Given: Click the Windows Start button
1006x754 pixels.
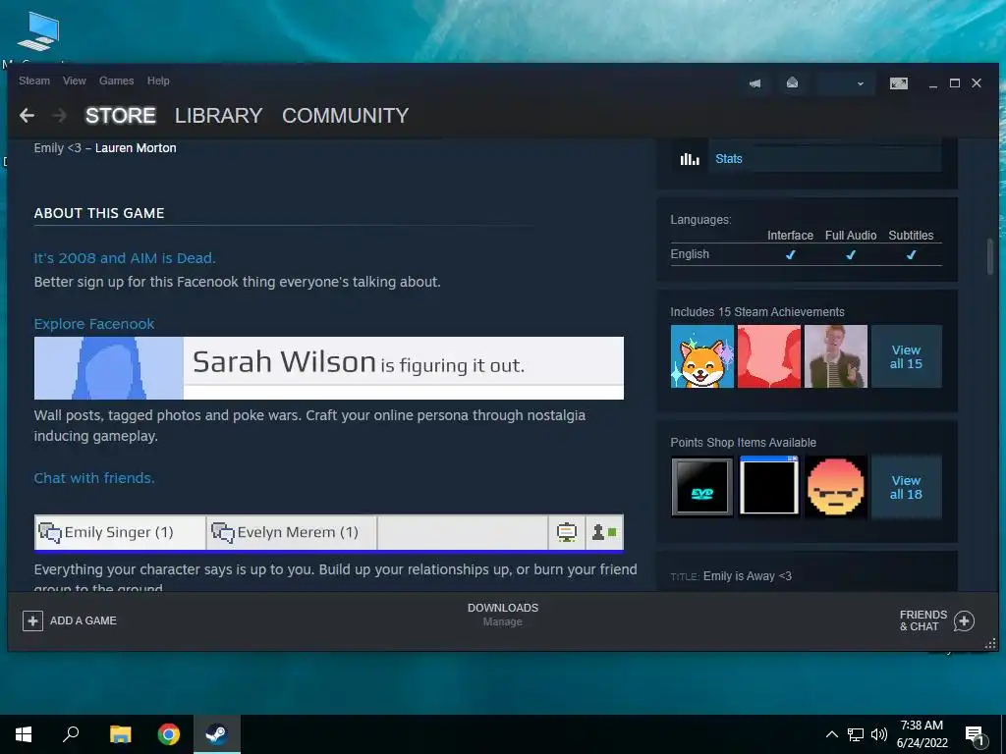Looking at the screenshot, I should (x=24, y=734).
